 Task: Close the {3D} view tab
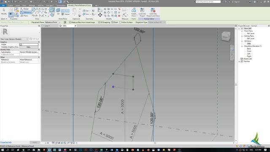[x=75, y=26]
